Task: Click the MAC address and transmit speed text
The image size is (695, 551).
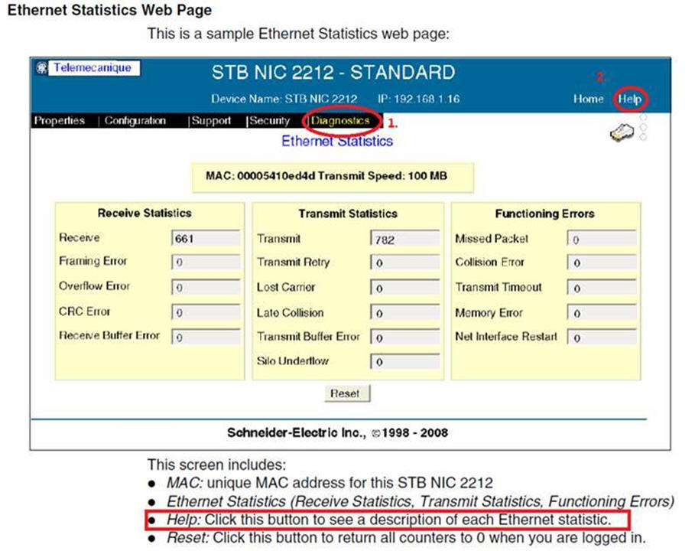Action: 326,176
